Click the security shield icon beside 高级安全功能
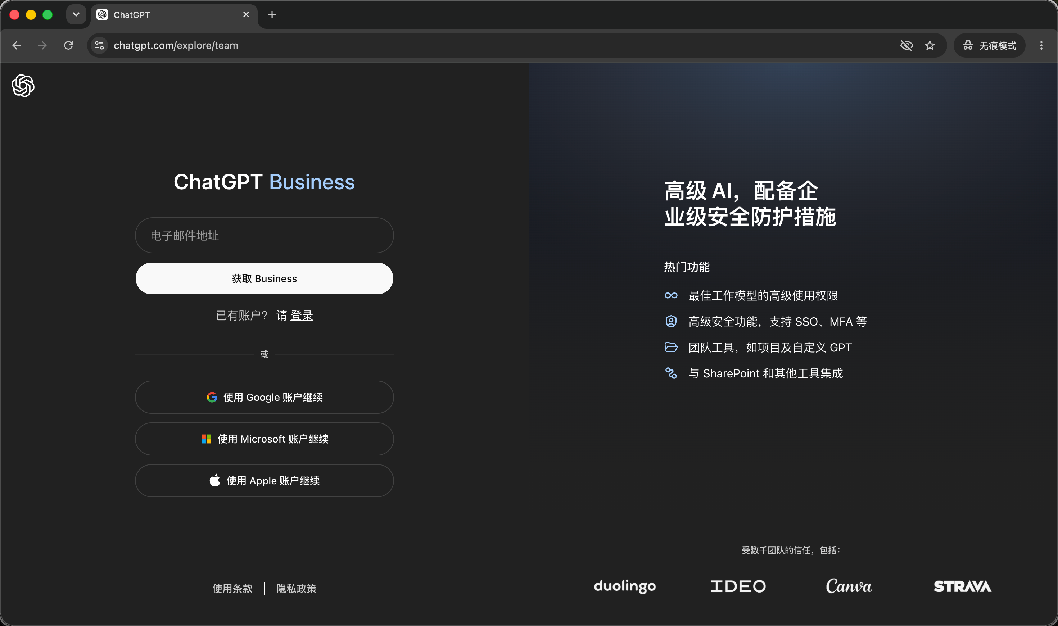The height and width of the screenshot is (626, 1058). tap(671, 321)
